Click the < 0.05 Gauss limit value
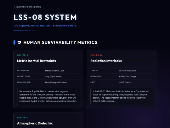Viewport: 170px width, 128px height. point(124,82)
